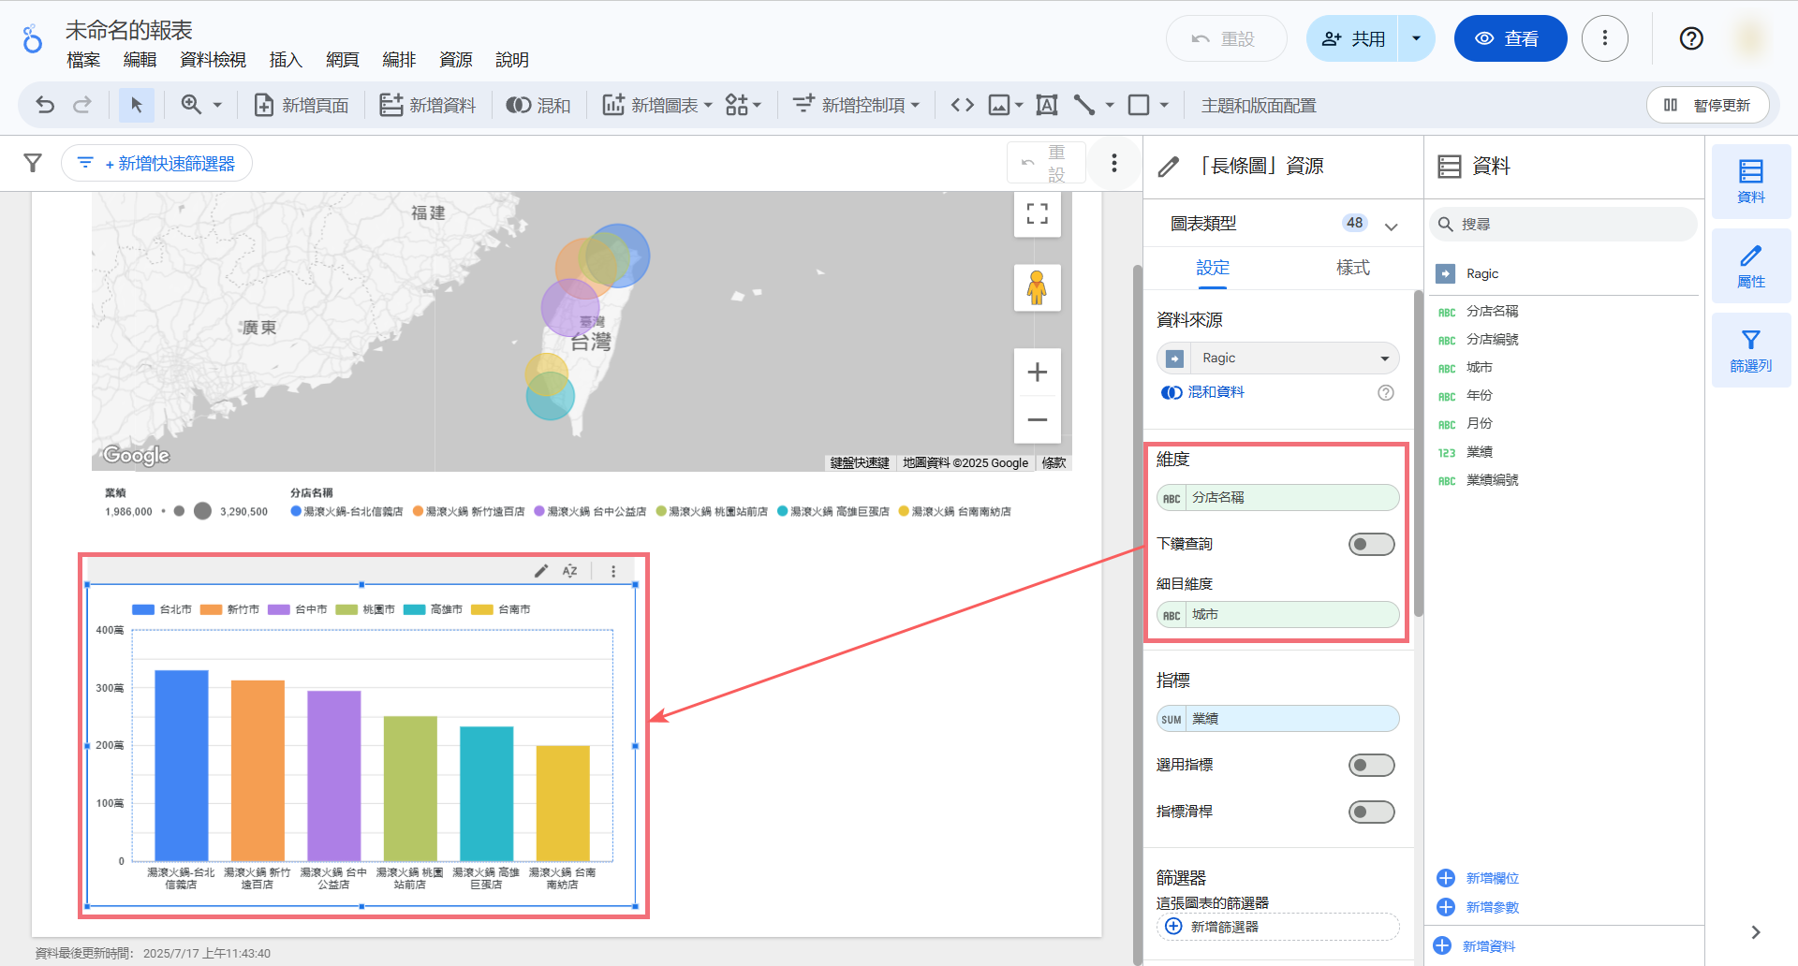Click the 暫停更新 pause updates button

coord(1708,105)
